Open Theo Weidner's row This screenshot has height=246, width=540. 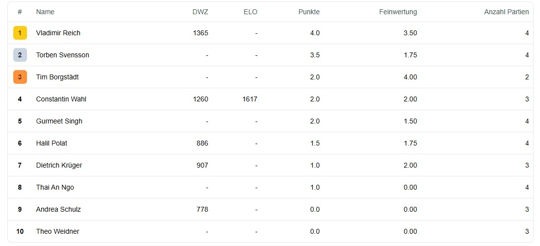click(x=57, y=231)
